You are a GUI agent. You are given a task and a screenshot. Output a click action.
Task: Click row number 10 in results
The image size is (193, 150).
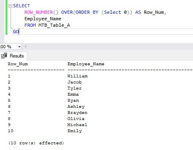point(11,131)
